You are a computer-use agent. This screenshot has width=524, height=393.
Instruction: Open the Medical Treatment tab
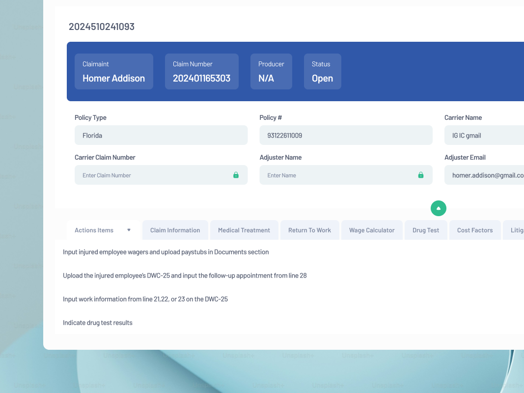coord(244,230)
